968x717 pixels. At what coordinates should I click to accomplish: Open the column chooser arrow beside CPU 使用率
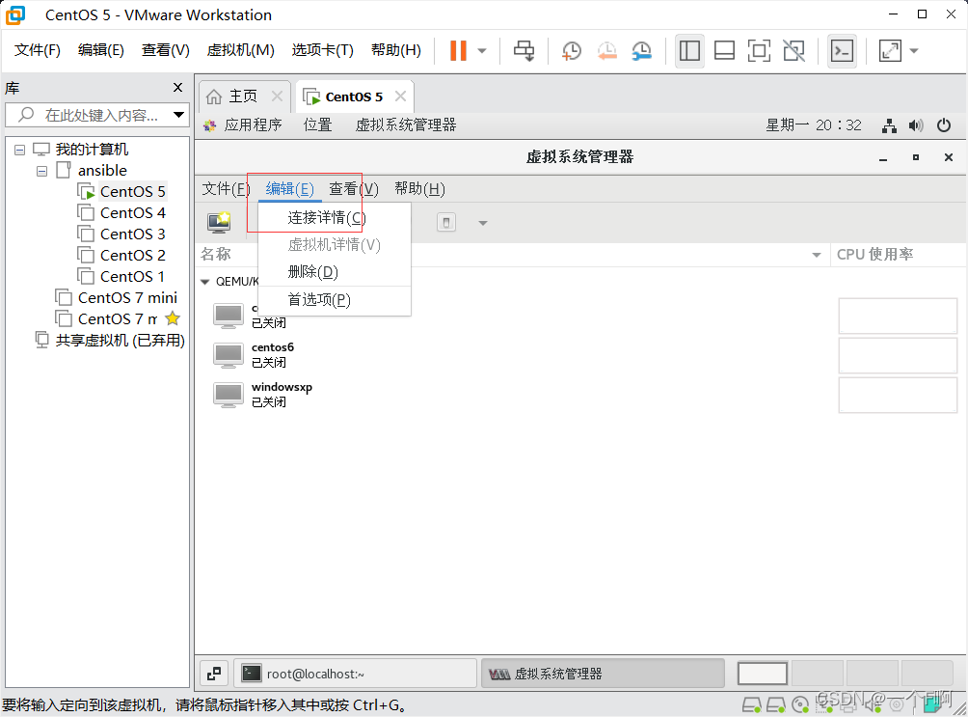(x=816, y=255)
